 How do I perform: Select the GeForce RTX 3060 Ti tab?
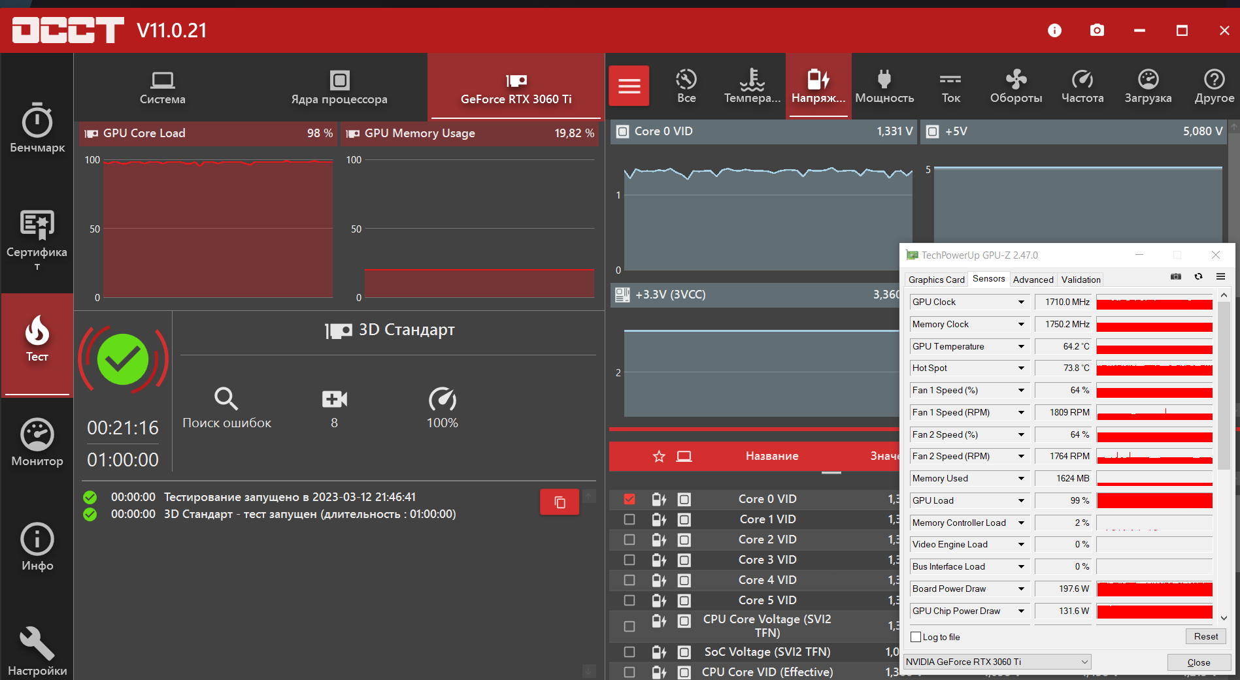tap(516, 87)
